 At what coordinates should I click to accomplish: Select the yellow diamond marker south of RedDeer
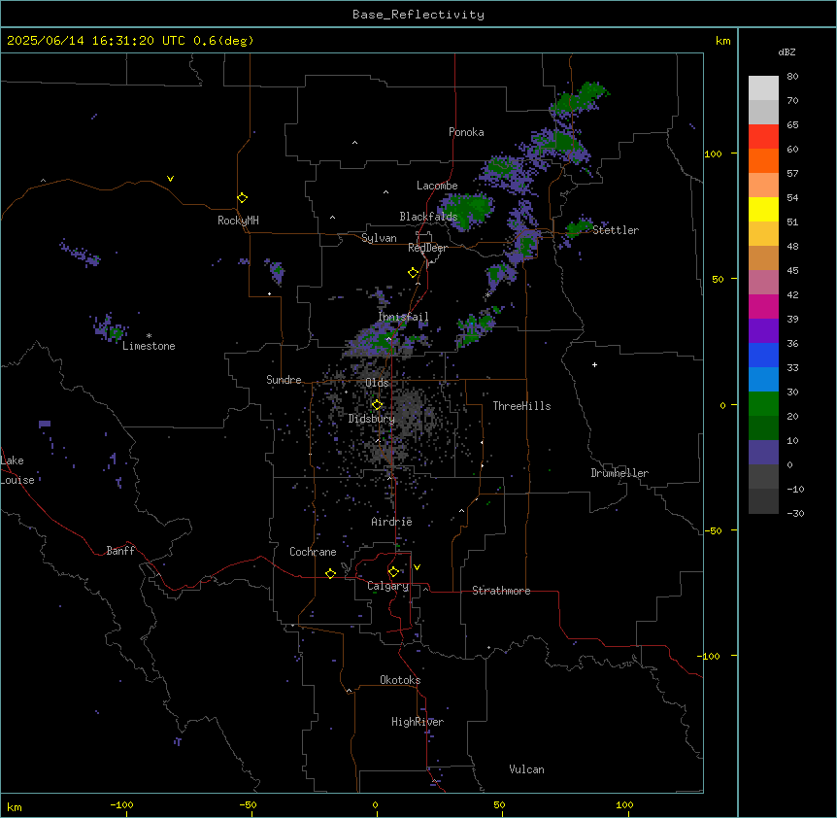point(413,273)
